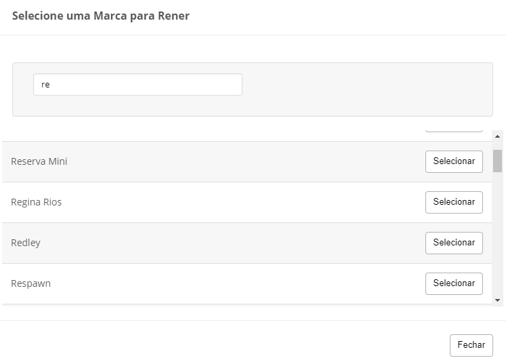
Task: Click the gray filter panel beside the search field
Action: tap(366, 89)
